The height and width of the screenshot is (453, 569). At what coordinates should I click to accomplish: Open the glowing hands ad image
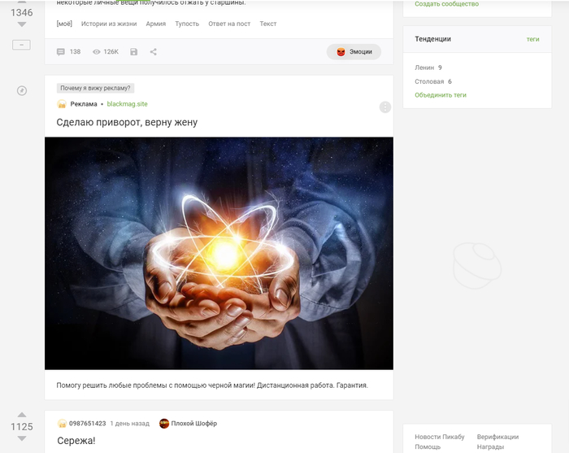coord(219,254)
